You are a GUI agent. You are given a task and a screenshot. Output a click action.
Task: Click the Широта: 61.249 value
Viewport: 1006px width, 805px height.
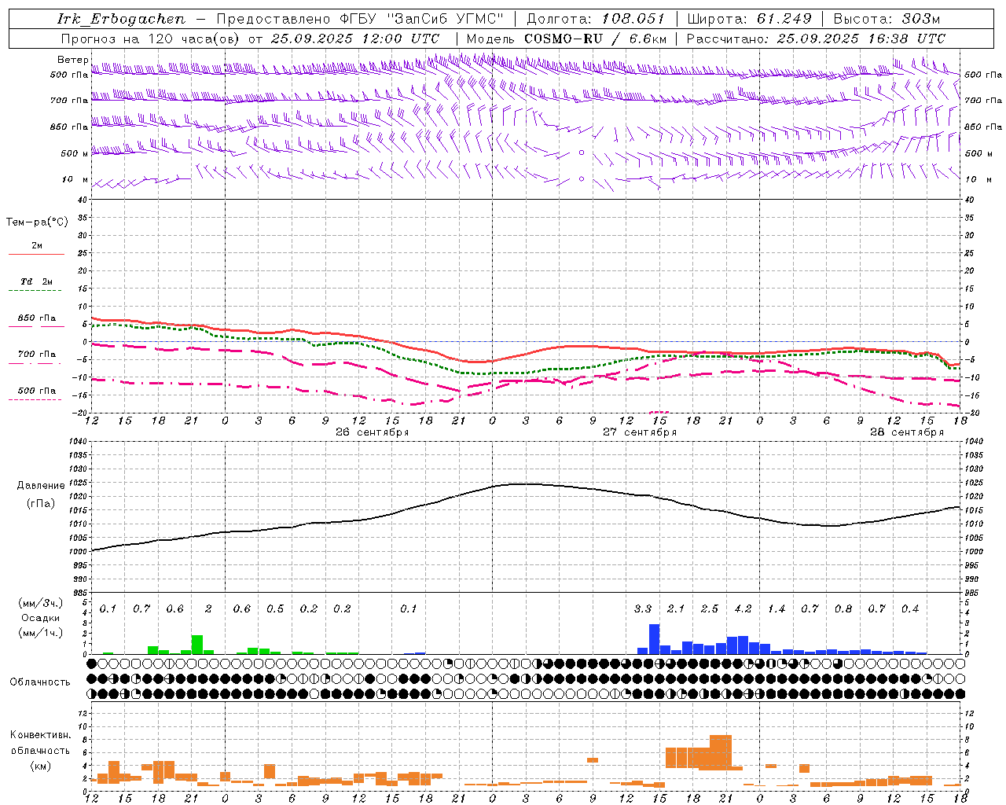tap(749, 19)
